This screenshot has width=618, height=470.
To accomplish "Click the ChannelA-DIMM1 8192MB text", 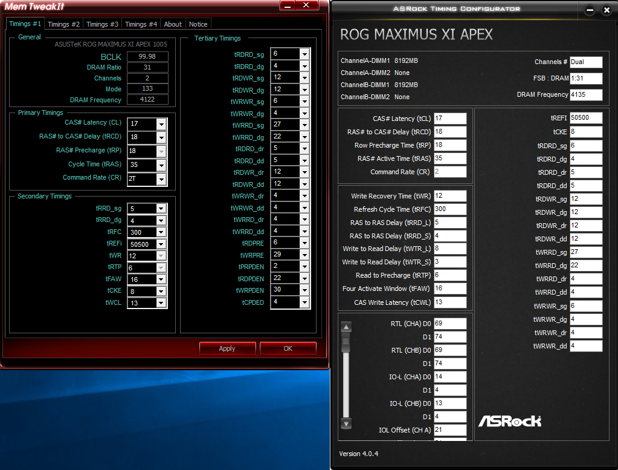I will [379, 60].
